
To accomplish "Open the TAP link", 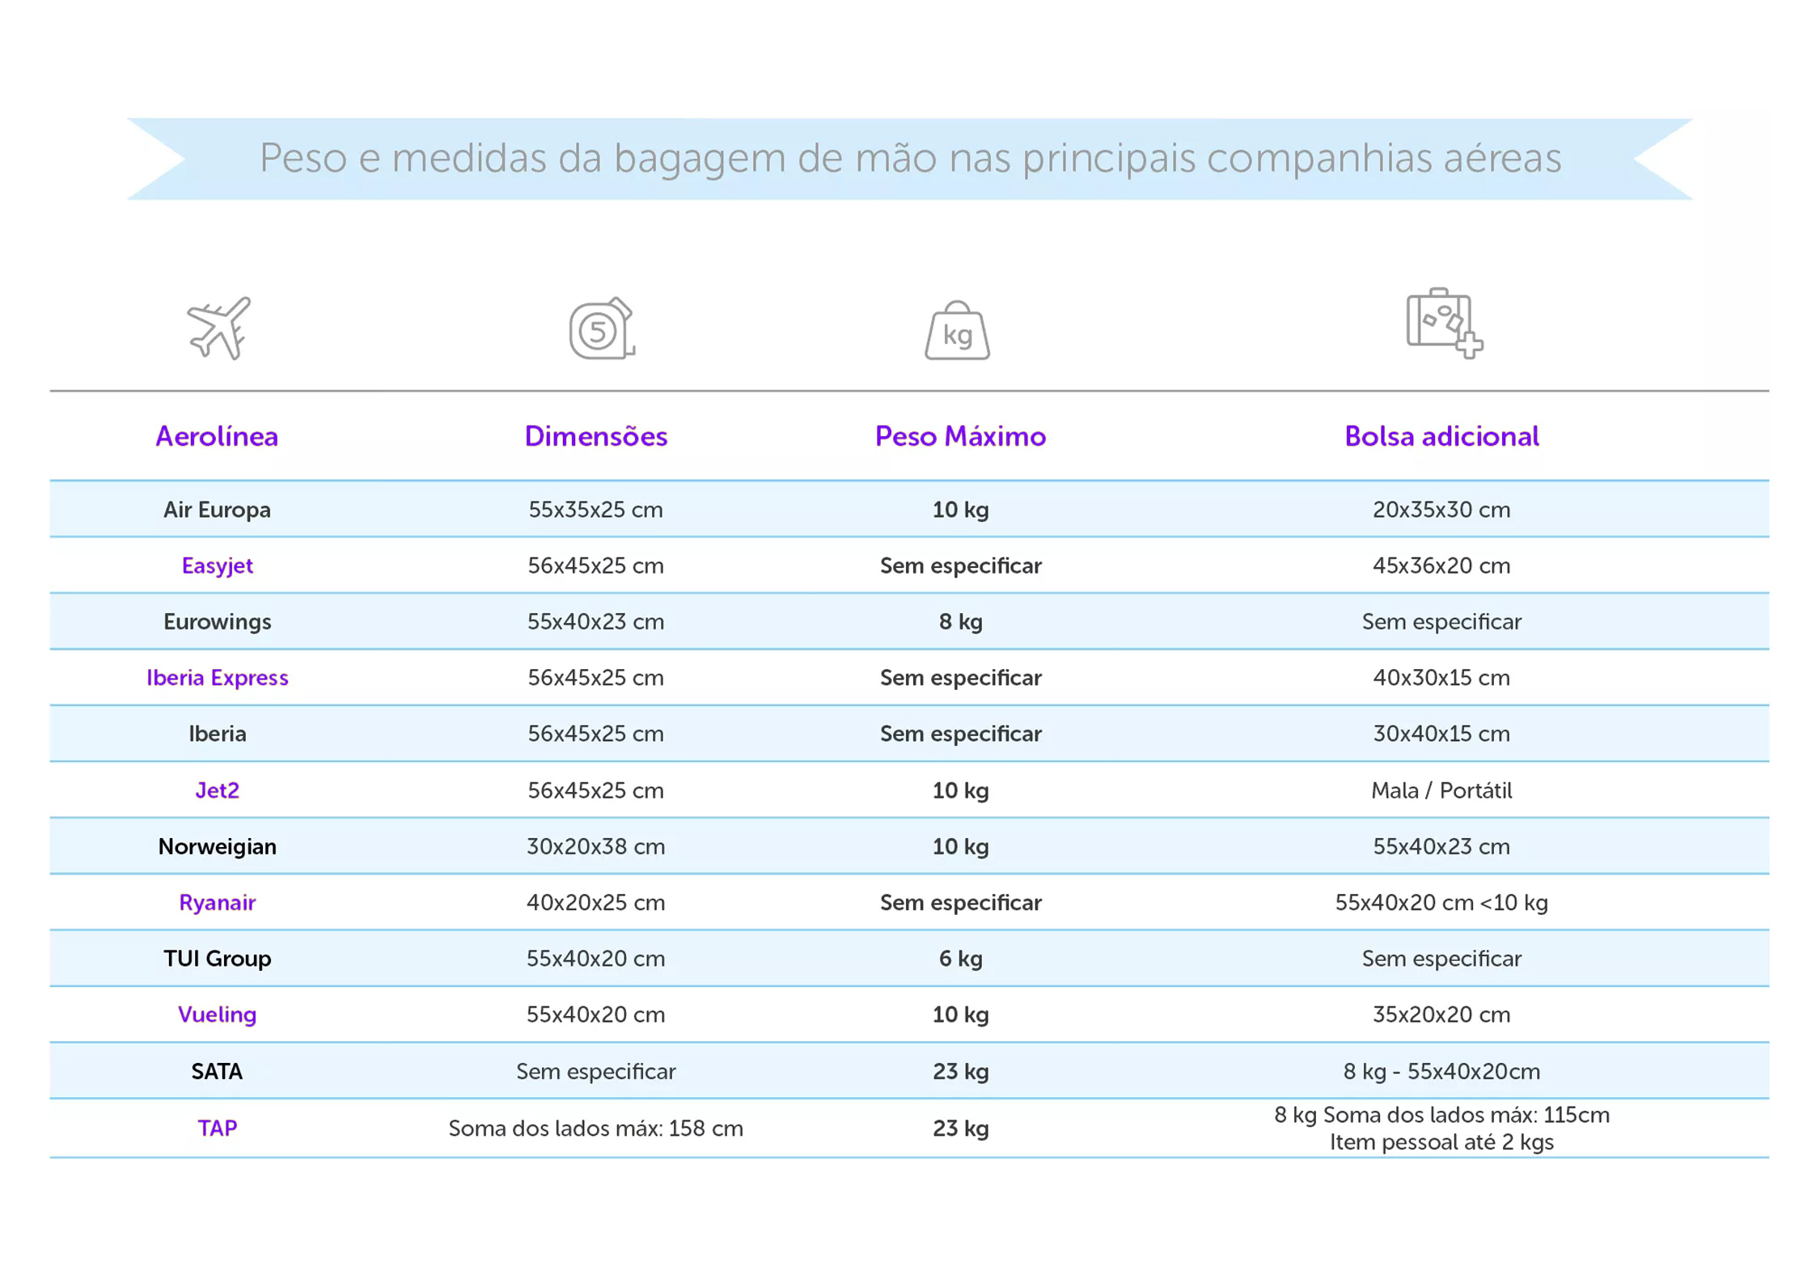I will [217, 1128].
